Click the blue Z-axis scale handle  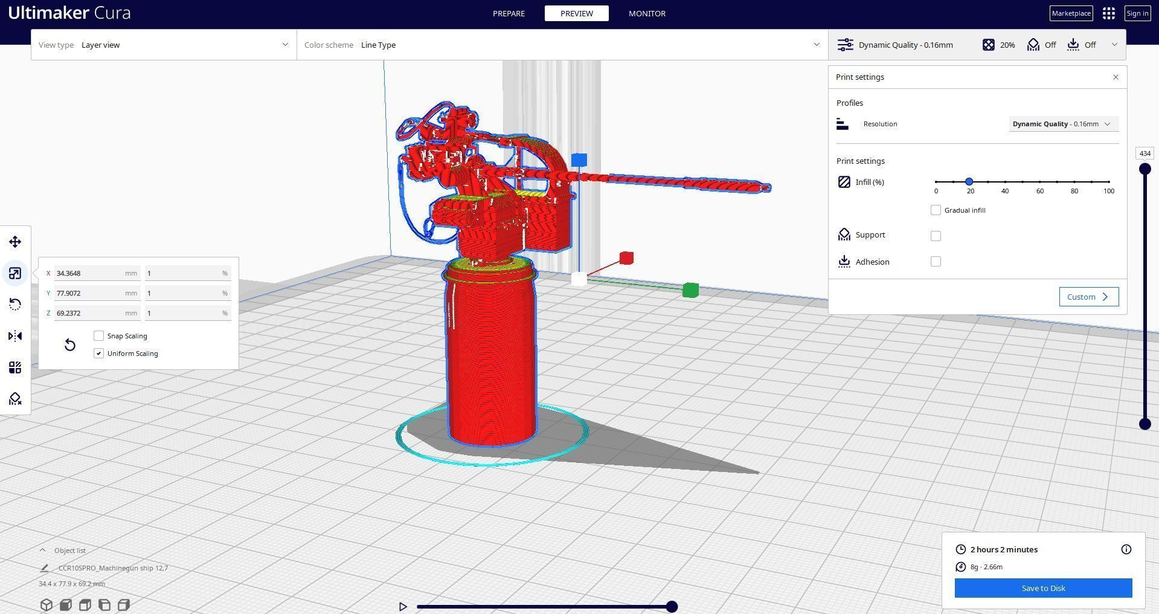(579, 160)
